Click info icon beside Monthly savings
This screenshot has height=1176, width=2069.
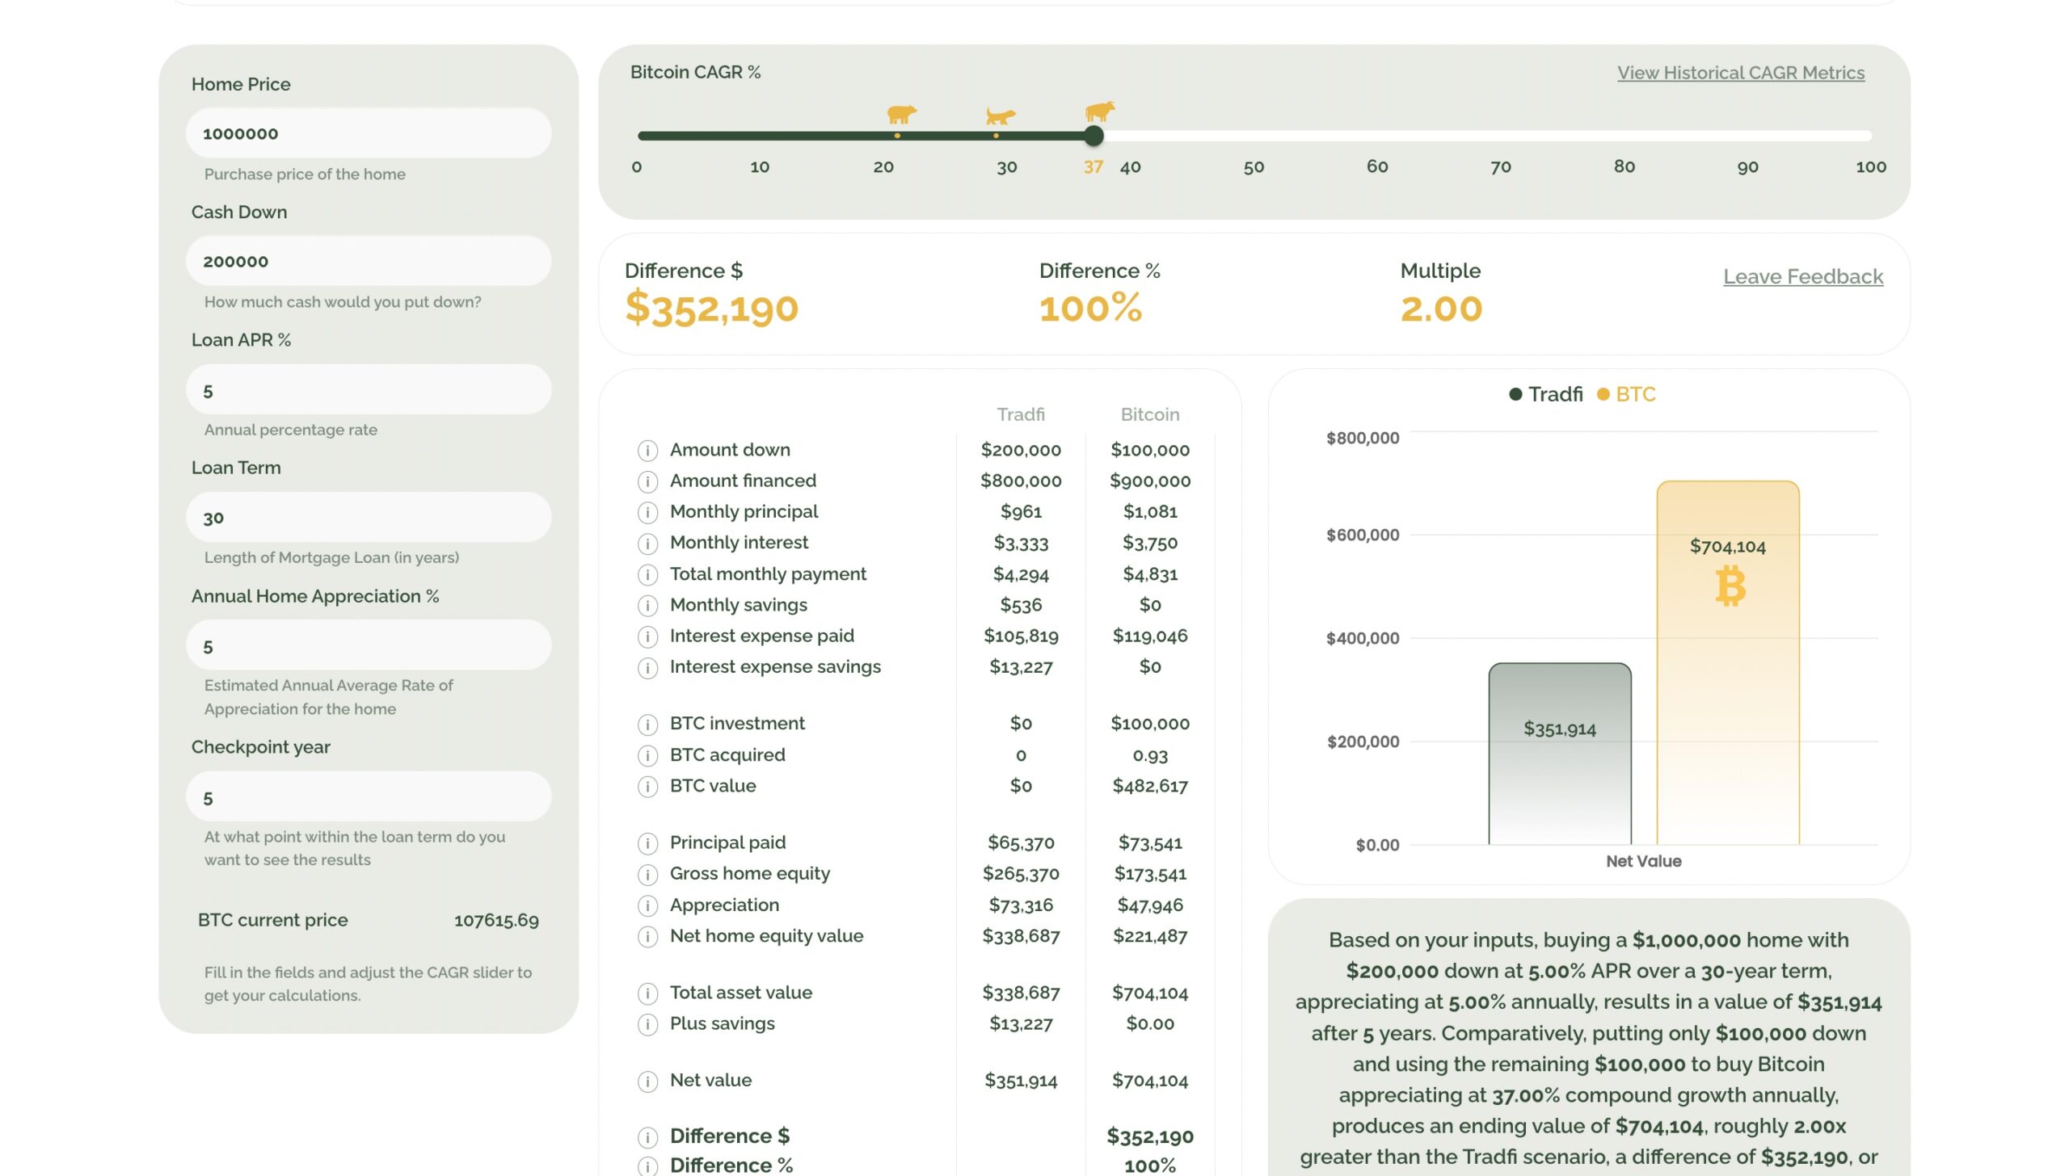pos(647,606)
